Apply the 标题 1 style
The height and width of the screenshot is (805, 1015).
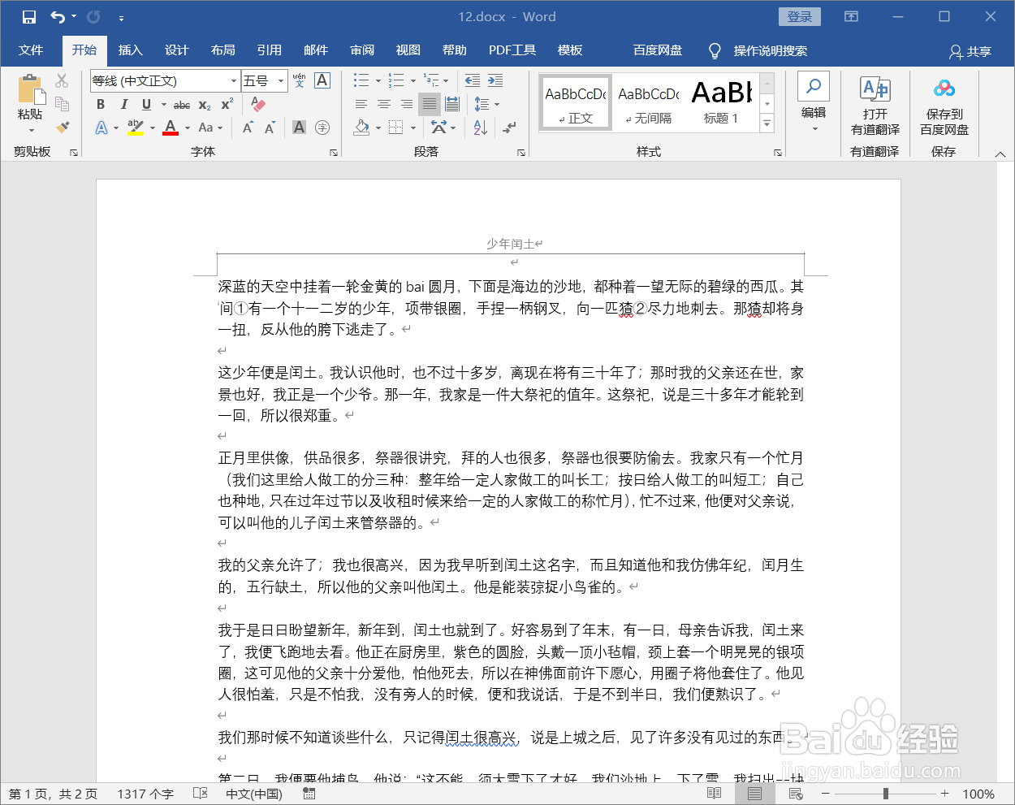(x=722, y=103)
